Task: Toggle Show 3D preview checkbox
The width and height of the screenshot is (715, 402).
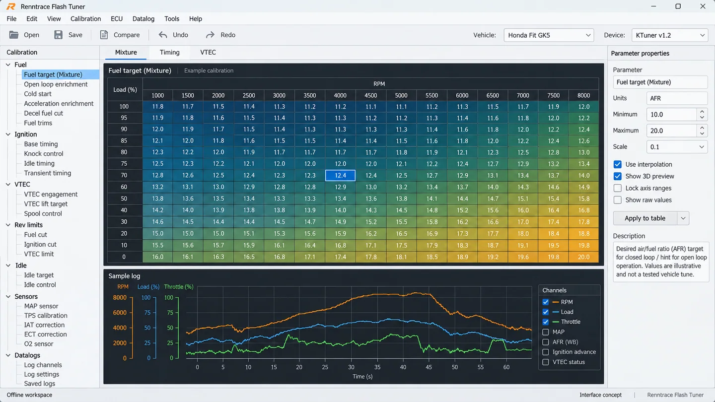Action: pos(617,176)
